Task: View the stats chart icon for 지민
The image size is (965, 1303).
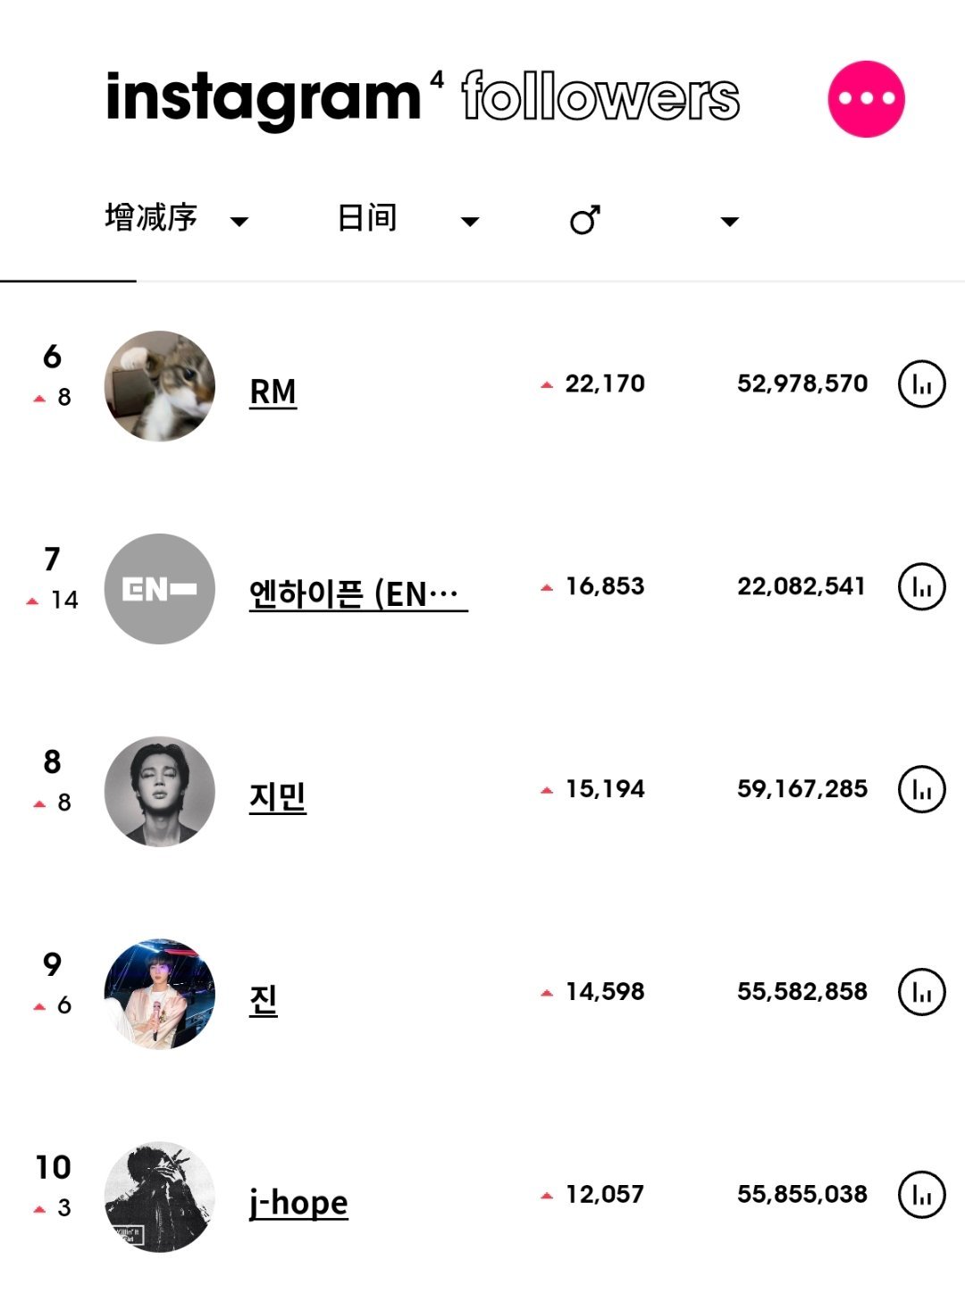Action: (921, 789)
